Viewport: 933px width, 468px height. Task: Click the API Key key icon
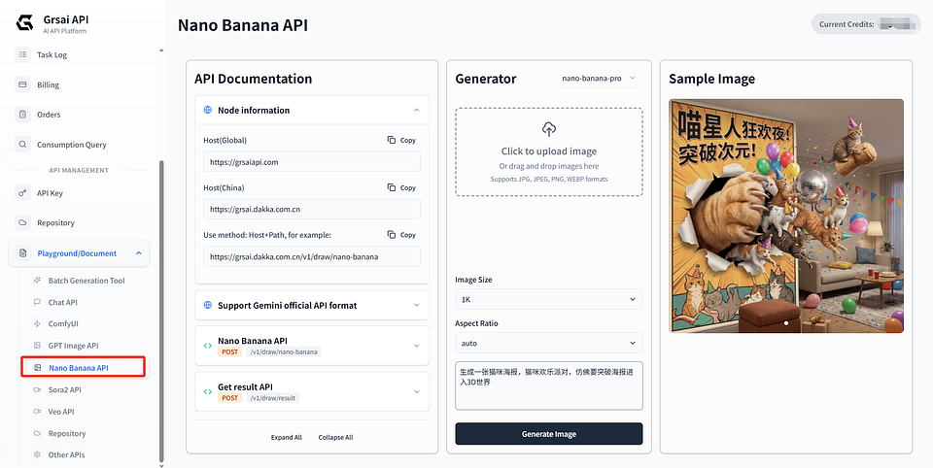click(x=22, y=192)
